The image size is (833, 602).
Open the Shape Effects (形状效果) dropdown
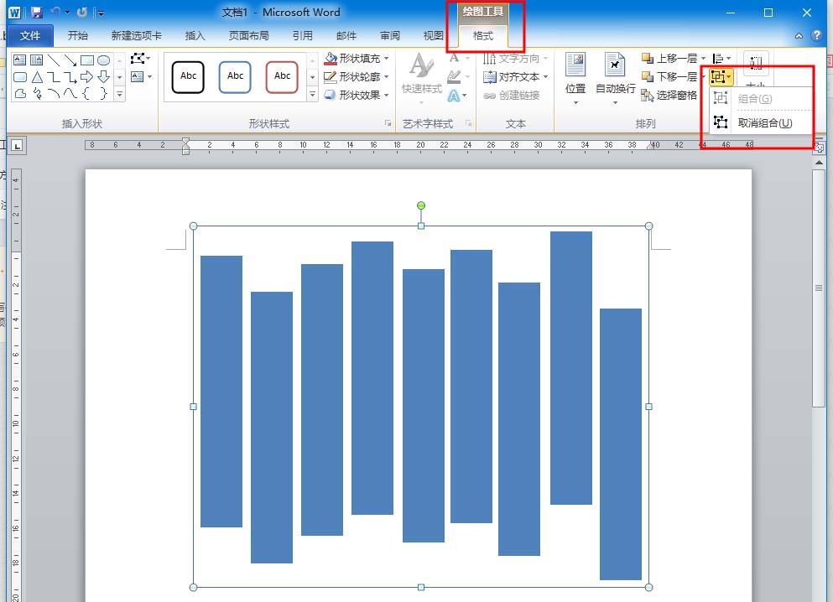point(357,96)
